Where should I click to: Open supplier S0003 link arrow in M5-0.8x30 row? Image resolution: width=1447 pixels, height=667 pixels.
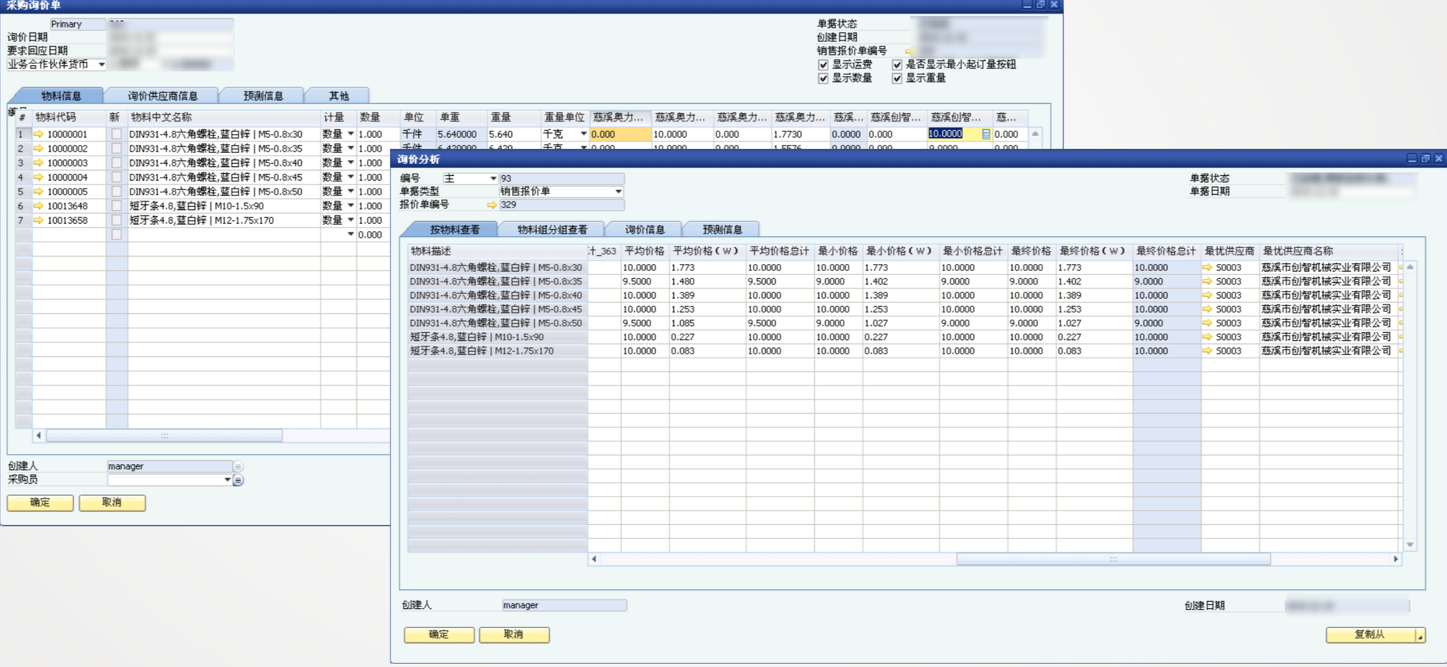pyautogui.click(x=1207, y=267)
